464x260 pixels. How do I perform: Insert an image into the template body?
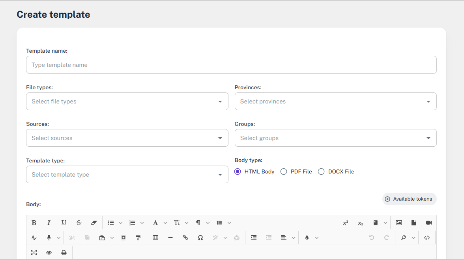click(399, 223)
